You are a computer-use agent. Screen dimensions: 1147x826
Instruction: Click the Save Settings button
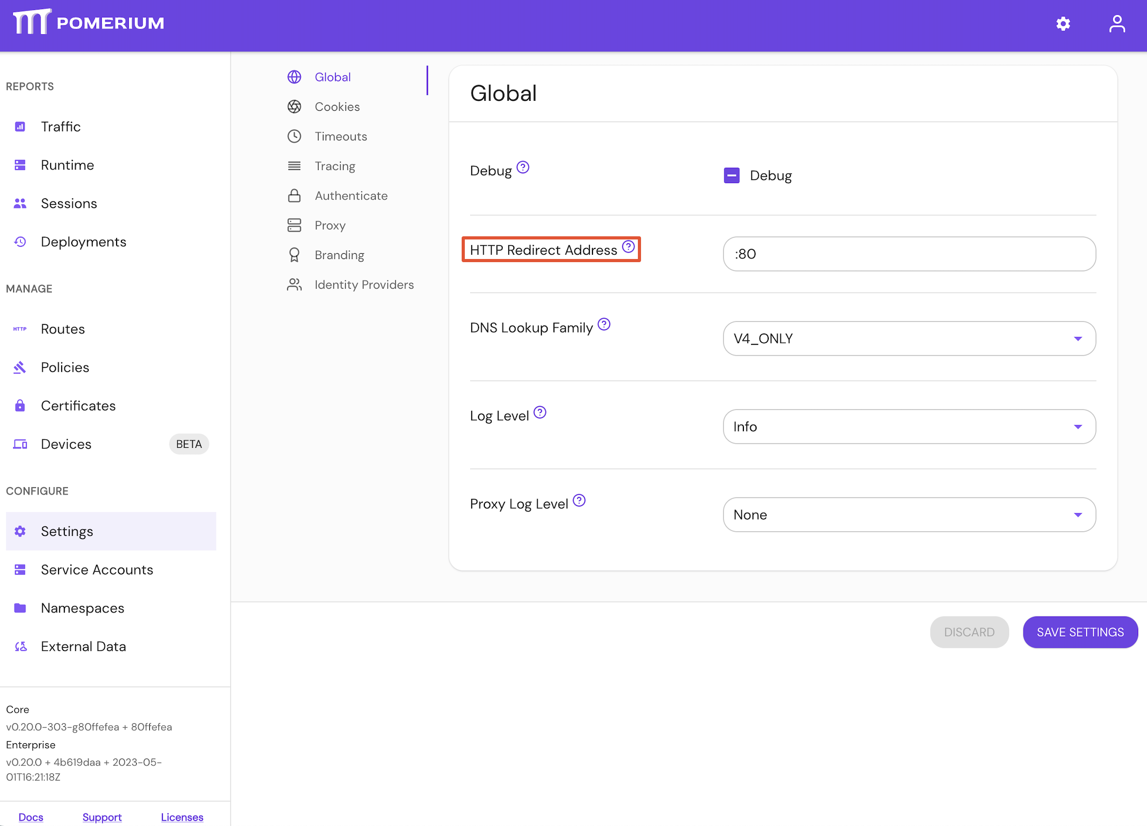coord(1079,632)
